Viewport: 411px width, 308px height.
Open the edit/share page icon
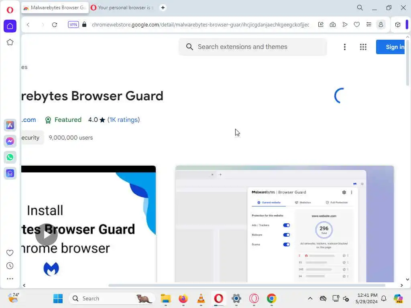pos(321,24)
